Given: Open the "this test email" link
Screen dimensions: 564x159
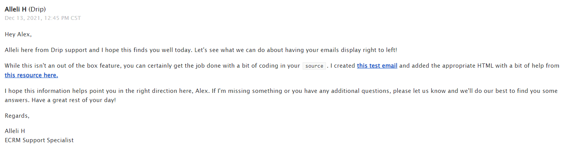Looking at the screenshot, I should click(x=377, y=66).
